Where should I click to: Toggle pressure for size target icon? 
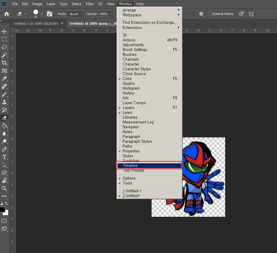[x=241, y=14]
